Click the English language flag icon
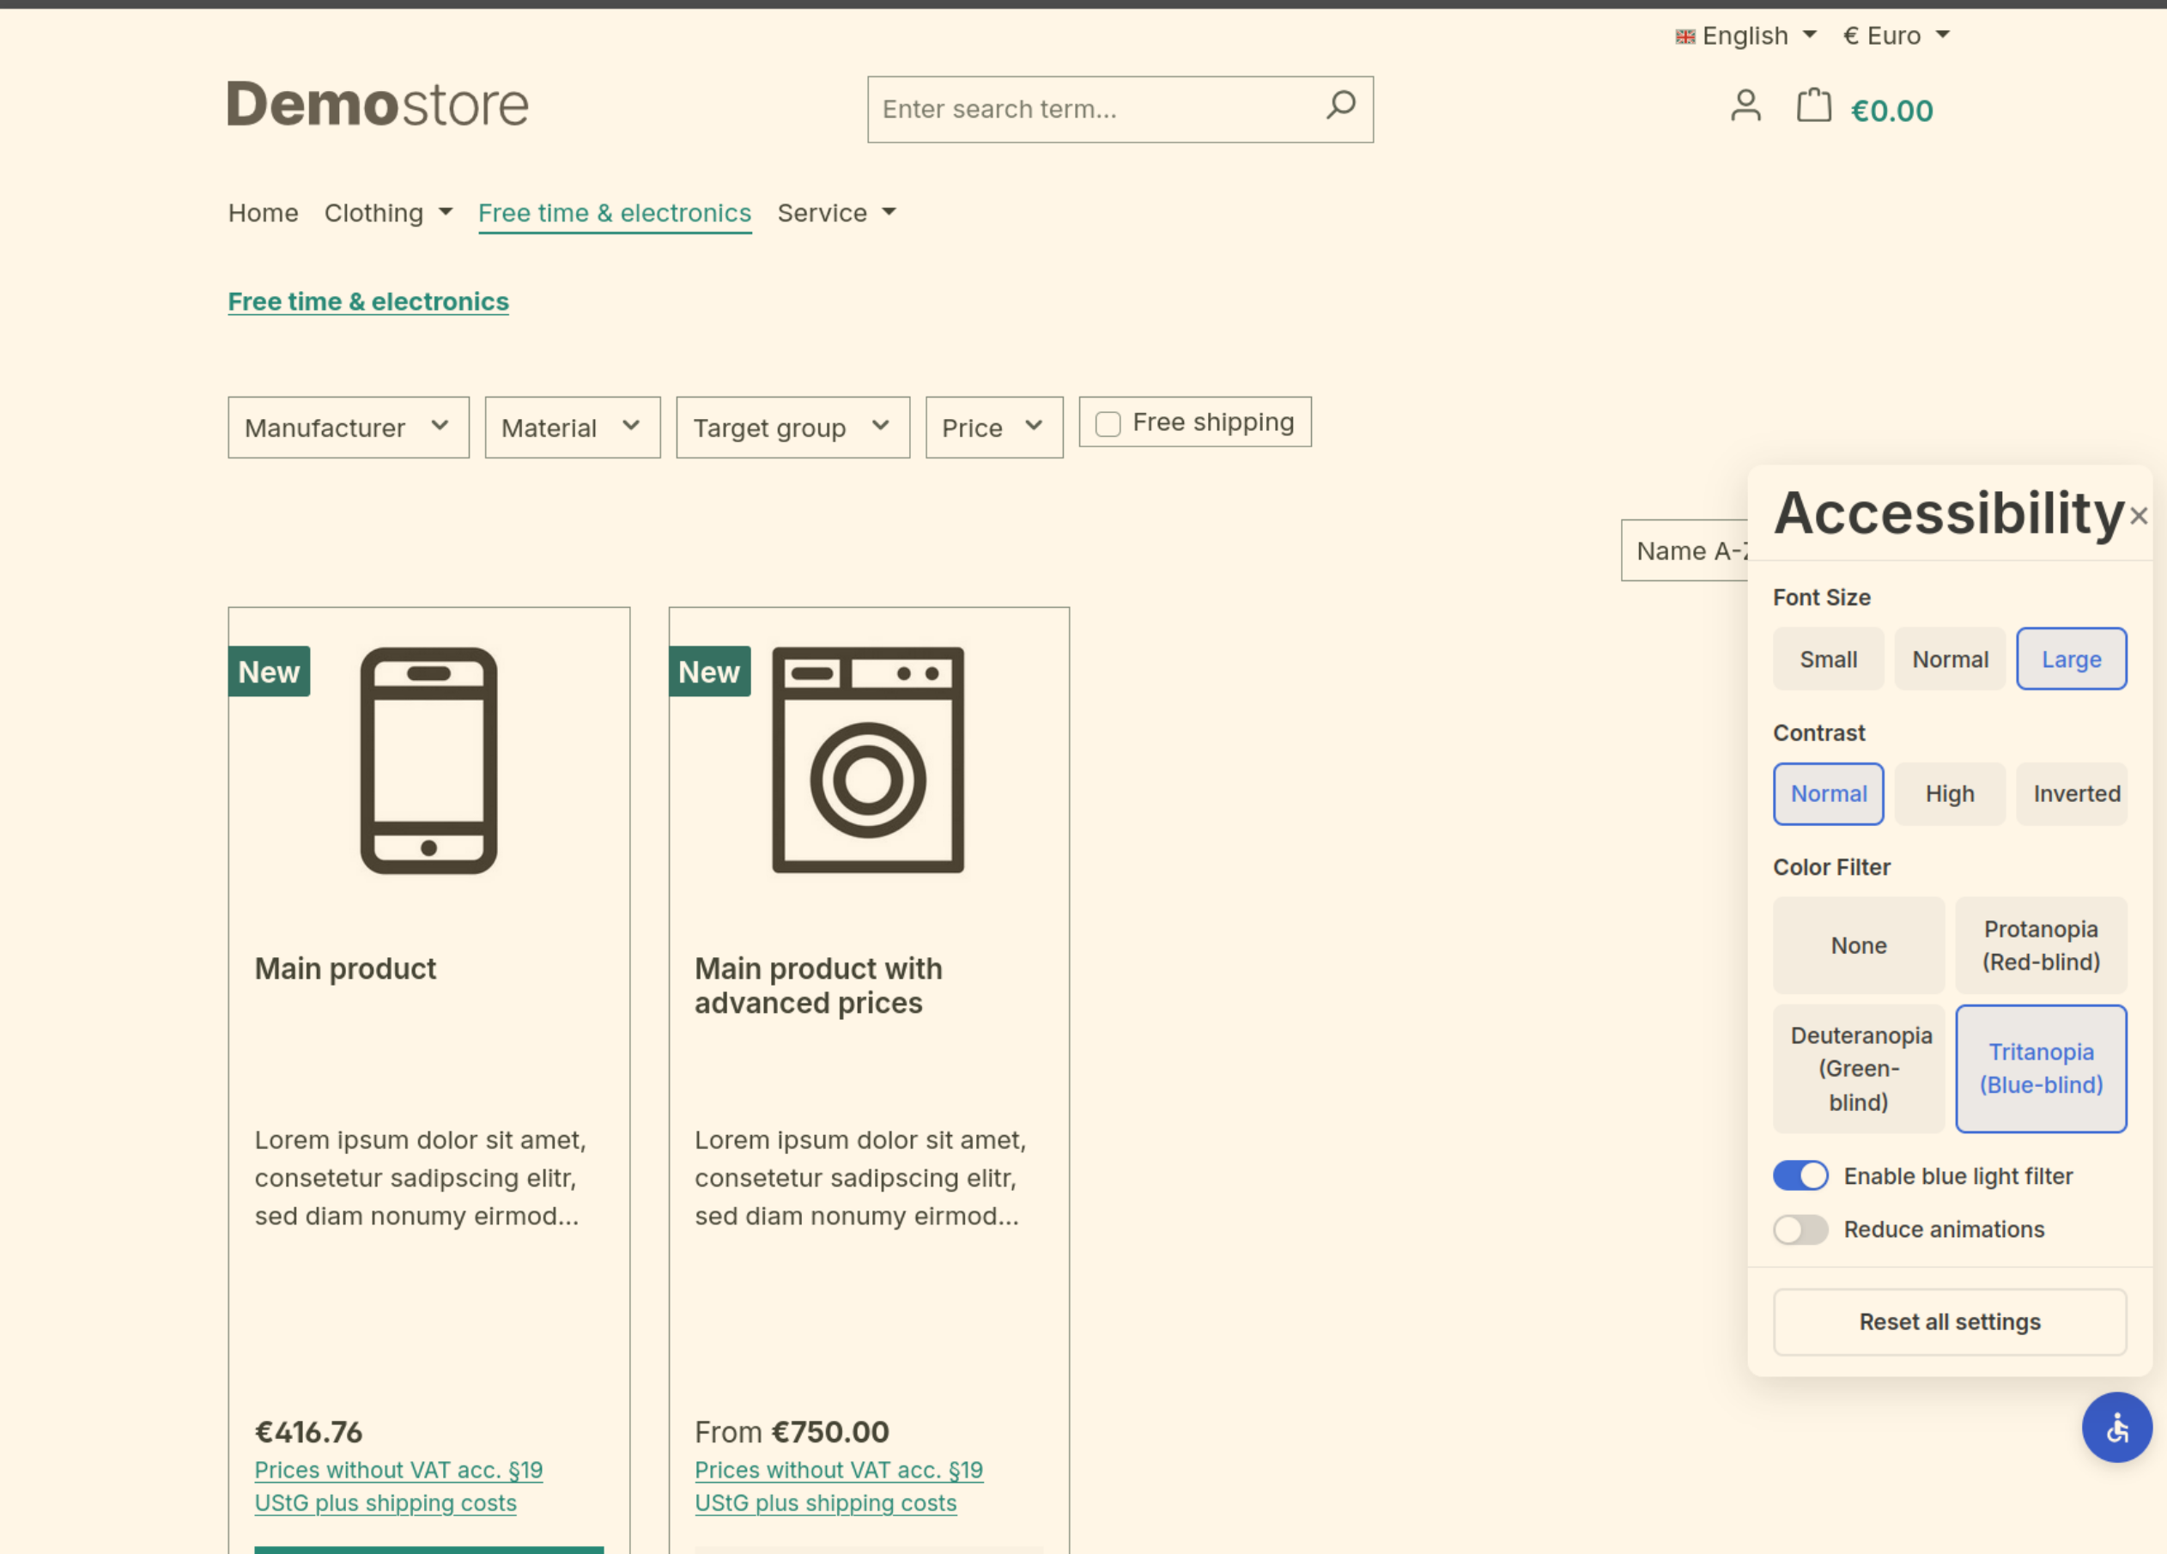Image resolution: width=2167 pixels, height=1554 pixels. point(1684,36)
